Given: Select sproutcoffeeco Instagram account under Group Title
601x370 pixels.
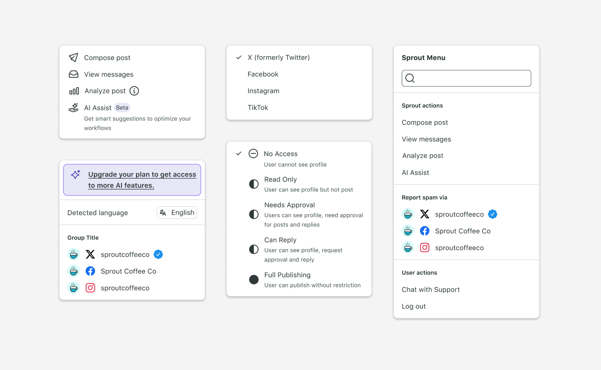Looking at the screenshot, I should coord(132,288).
